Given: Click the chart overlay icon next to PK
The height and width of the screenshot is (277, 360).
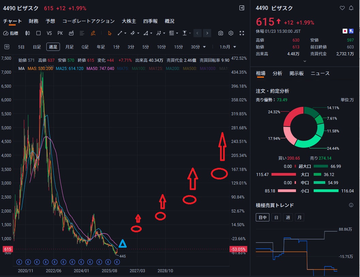Looking at the screenshot, I should (71, 33).
